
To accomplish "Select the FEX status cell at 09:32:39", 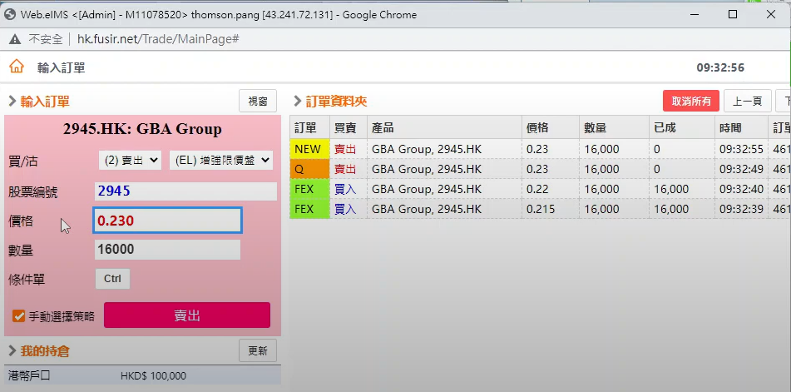I will tap(309, 209).
